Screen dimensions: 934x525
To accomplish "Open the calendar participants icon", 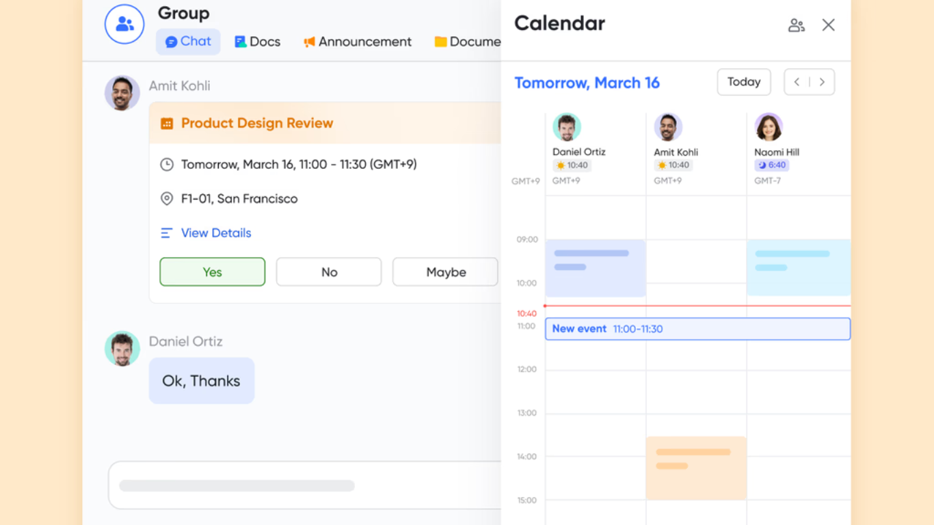I will click(796, 25).
